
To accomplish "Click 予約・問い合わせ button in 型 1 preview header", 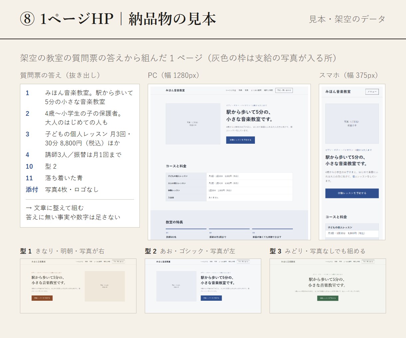I will click(118, 262).
